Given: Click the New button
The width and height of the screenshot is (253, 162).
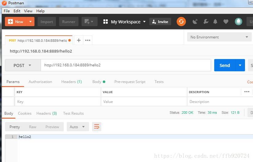Looking at the screenshot, I should point(16,22).
